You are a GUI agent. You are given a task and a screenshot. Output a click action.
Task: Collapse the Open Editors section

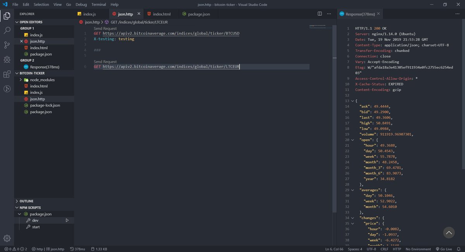[17, 22]
